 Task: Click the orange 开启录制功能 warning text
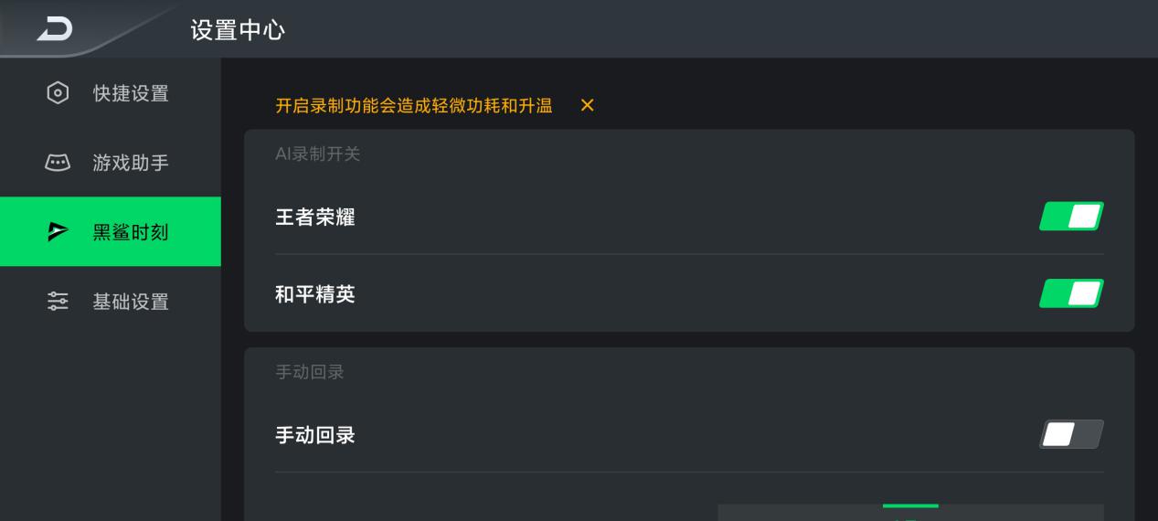click(x=414, y=106)
